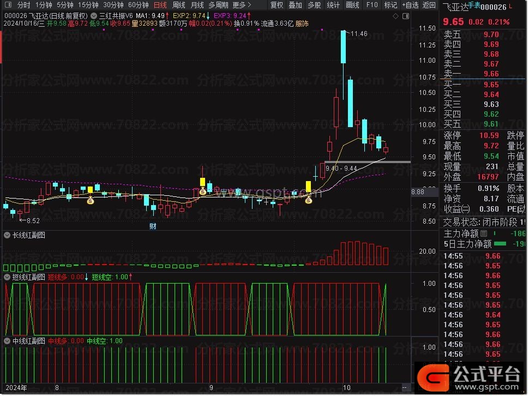Click the 净资 value 8.17
529x396 pixels.
point(491,199)
